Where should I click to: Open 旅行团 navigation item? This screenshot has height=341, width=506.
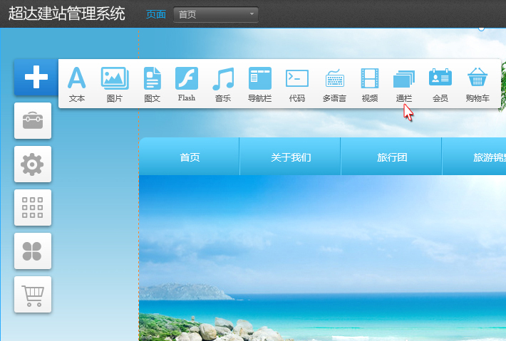click(392, 157)
